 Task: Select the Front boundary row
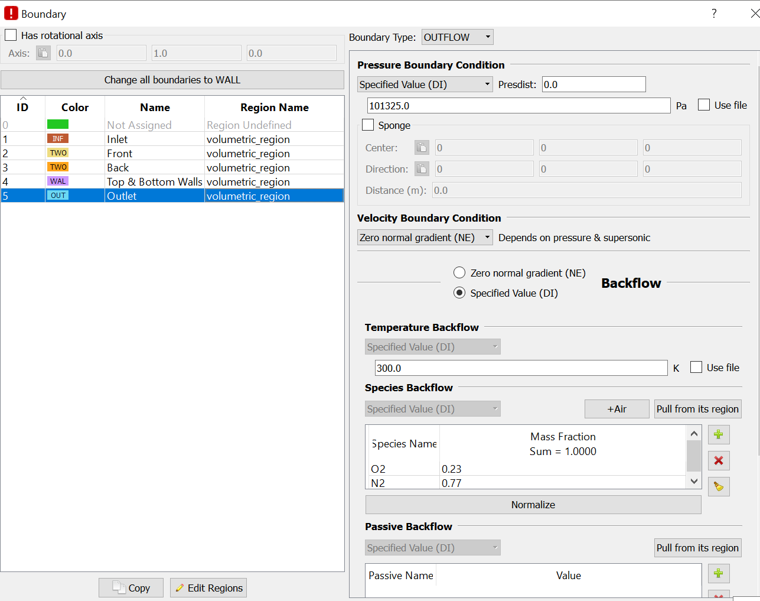point(172,153)
